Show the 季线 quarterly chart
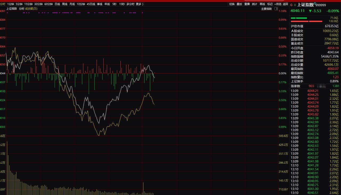The width and height of the screenshot is (341, 195). (x=100, y=4)
